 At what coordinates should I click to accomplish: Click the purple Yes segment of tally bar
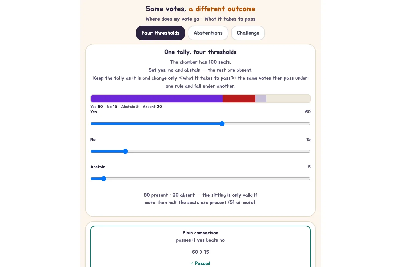point(157,99)
